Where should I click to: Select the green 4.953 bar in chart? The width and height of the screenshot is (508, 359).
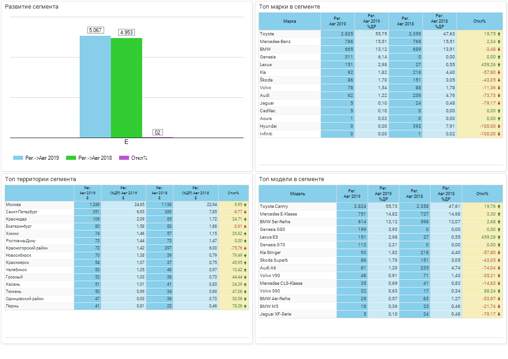pyautogui.click(x=126, y=88)
